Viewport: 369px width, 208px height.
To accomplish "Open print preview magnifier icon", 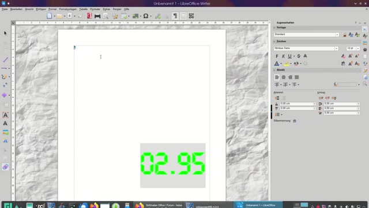I will click(x=106, y=16).
